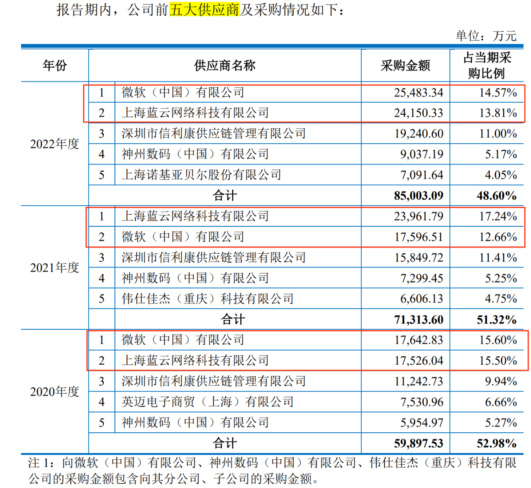
Task: Click the percentage "17.24%"
Action: 498,216
